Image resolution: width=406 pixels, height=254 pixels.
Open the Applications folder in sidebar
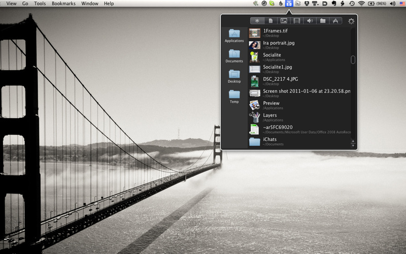point(234,35)
